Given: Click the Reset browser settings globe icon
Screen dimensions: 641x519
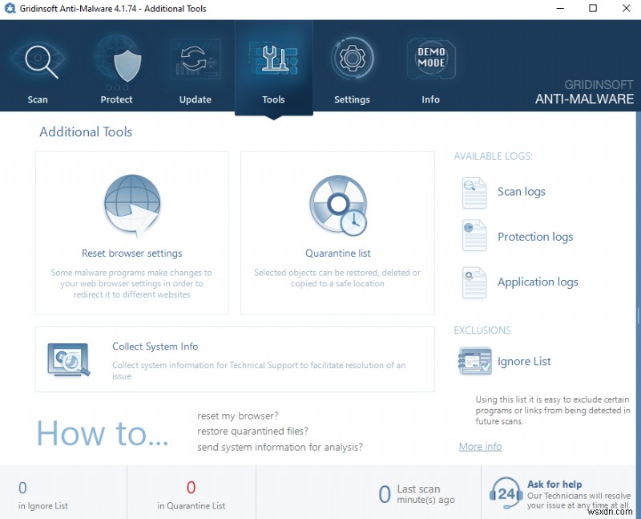Looking at the screenshot, I should [x=132, y=205].
